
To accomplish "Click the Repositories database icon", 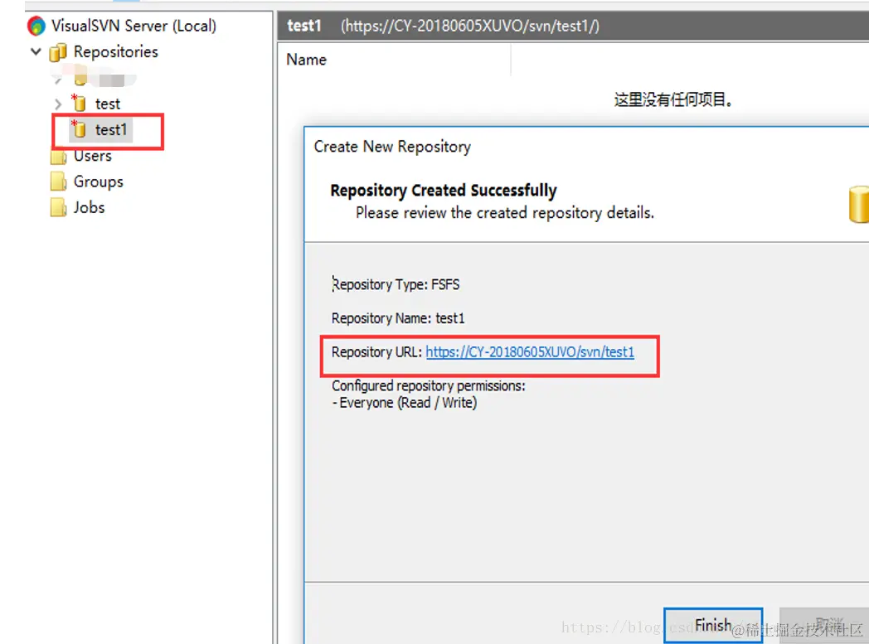I will coord(58,52).
